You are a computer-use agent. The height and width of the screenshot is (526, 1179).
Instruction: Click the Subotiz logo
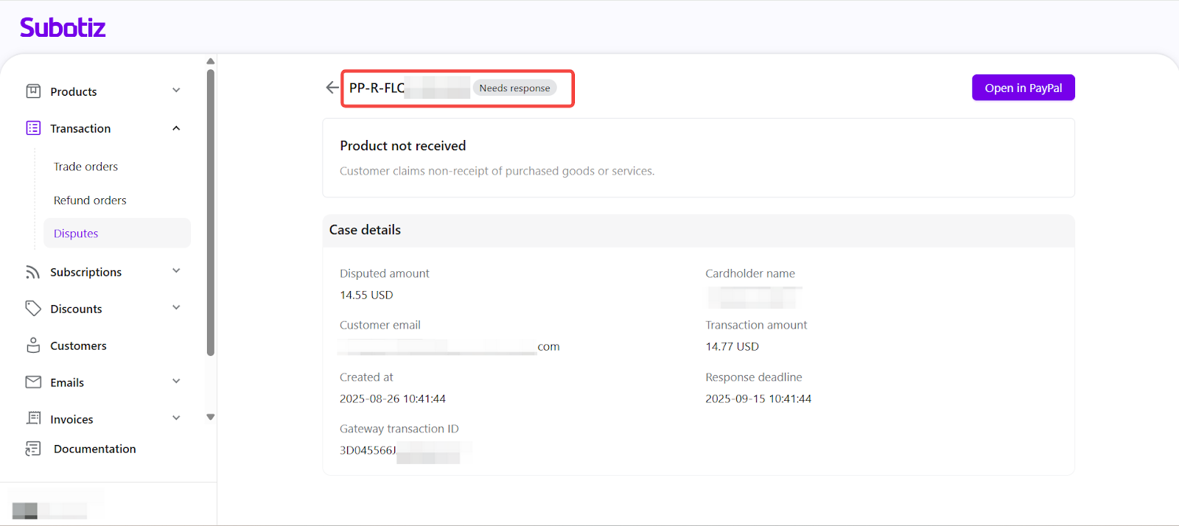coord(63,28)
